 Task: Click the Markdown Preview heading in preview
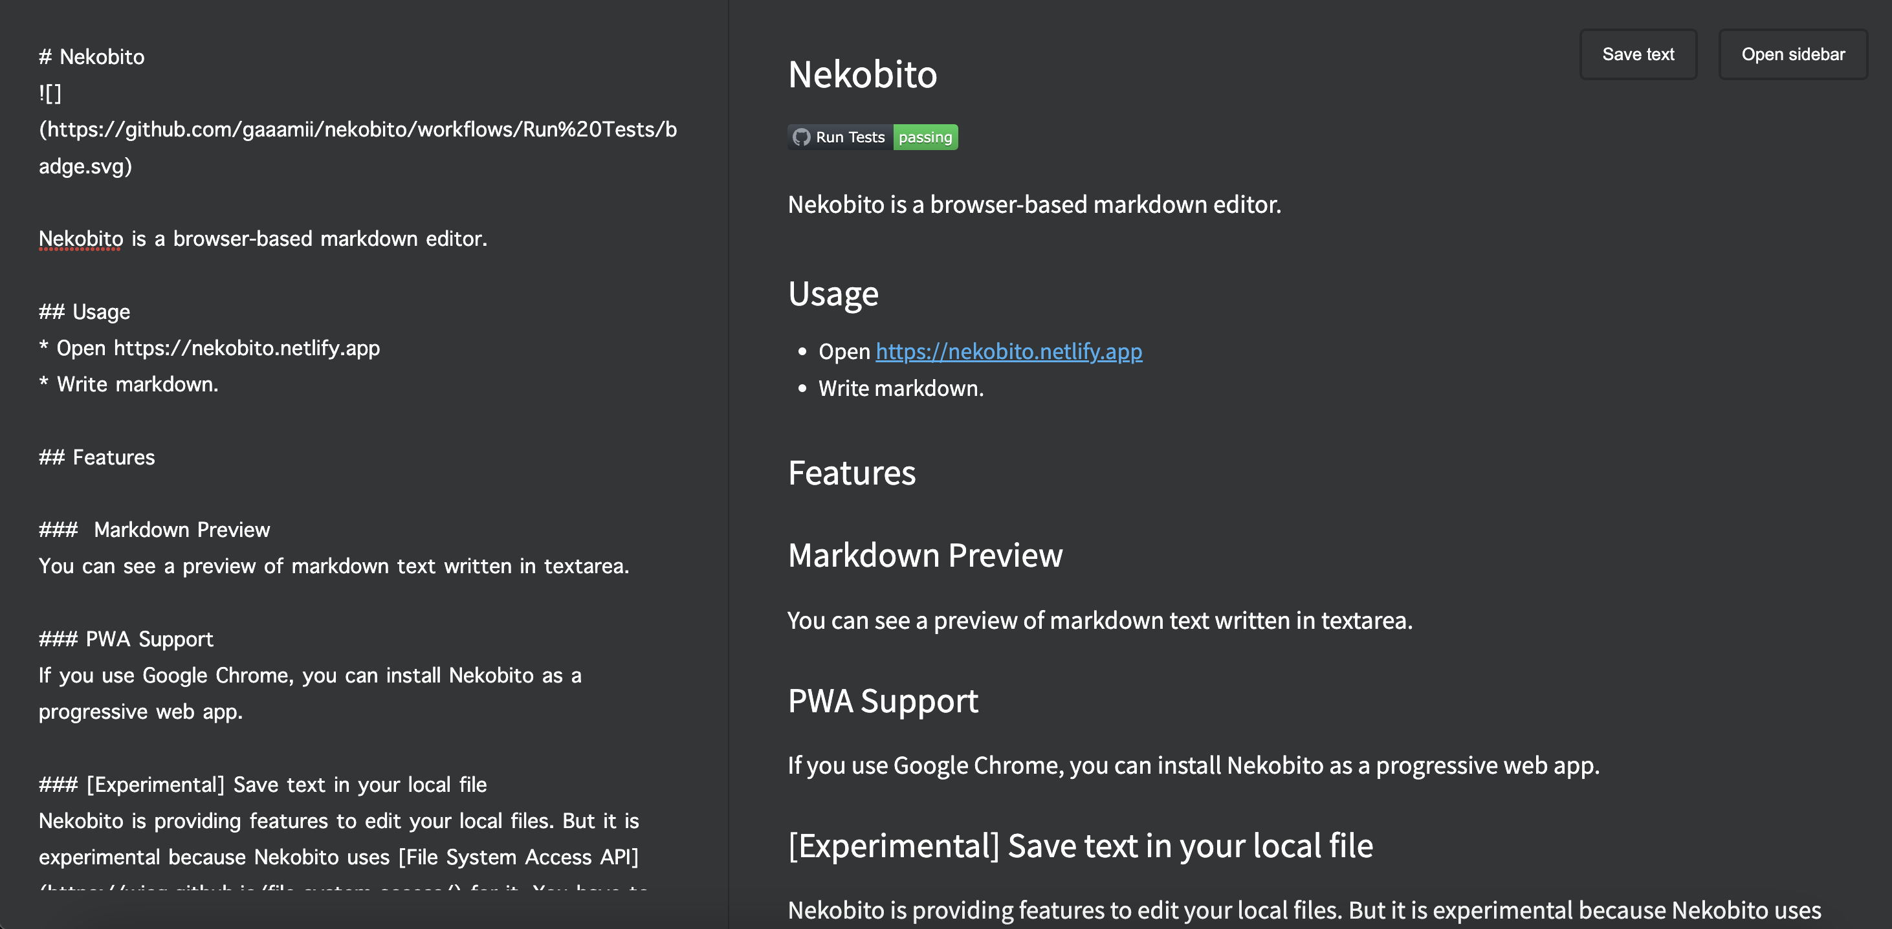pos(925,555)
